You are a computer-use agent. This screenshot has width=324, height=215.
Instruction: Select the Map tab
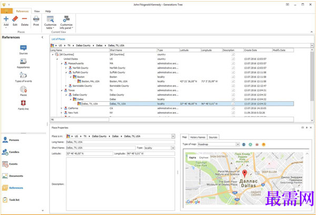[x=184, y=137]
